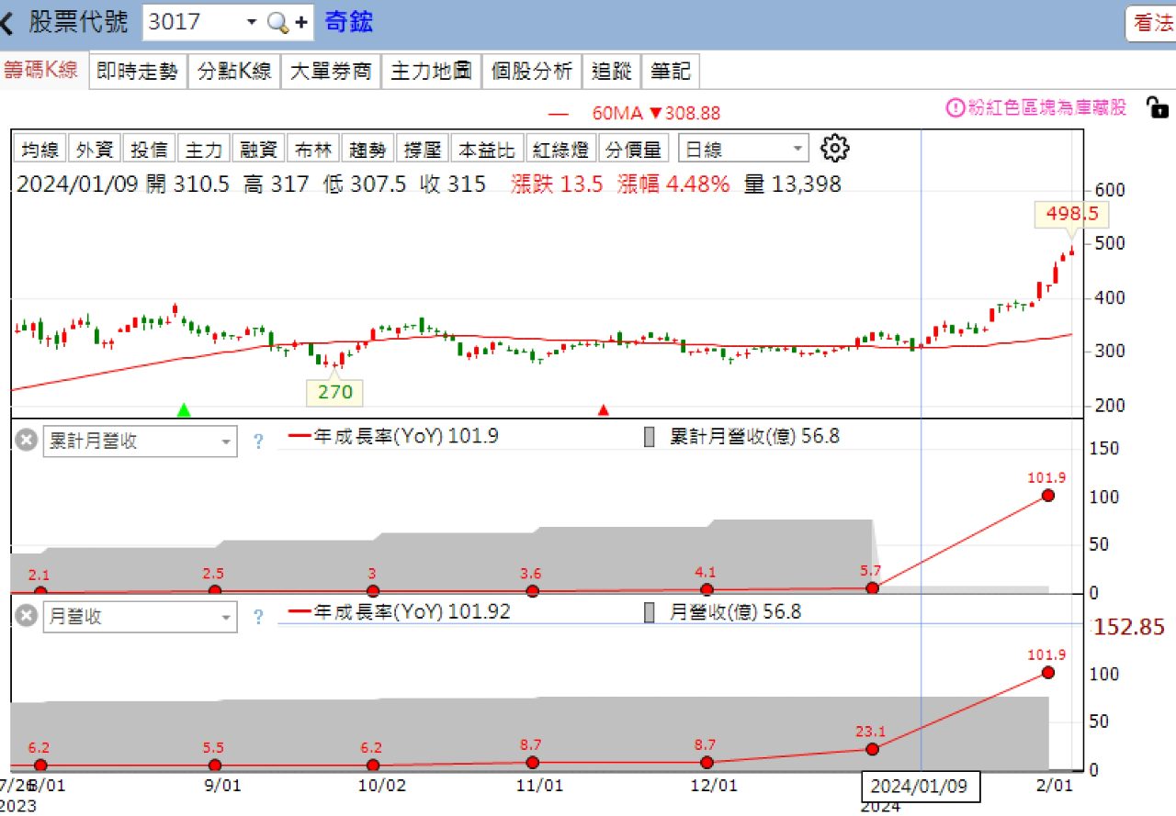Go back using the left chevron arrow
Image resolution: width=1176 pixels, height=816 pixels.
point(8,23)
